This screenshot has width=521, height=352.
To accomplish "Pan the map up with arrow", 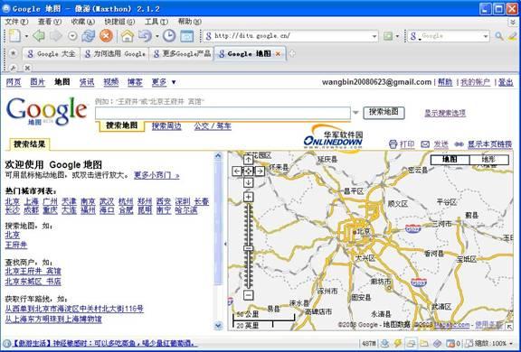I will (248, 160).
